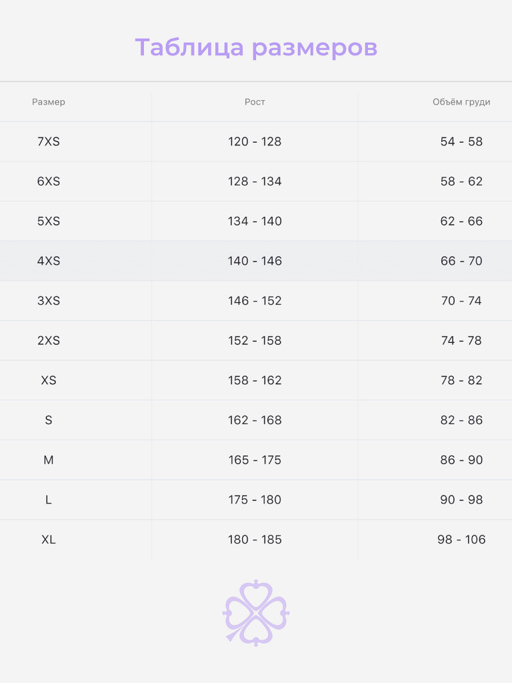Choose the 7XS size row label
Viewport: 512px width, 683px height.
pos(49,141)
